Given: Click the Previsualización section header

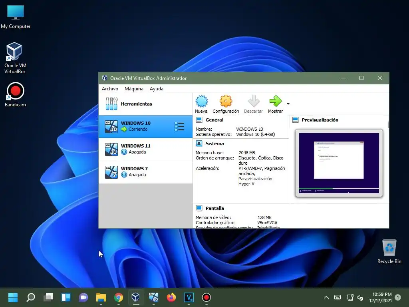Looking at the screenshot, I should tap(320, 120).
